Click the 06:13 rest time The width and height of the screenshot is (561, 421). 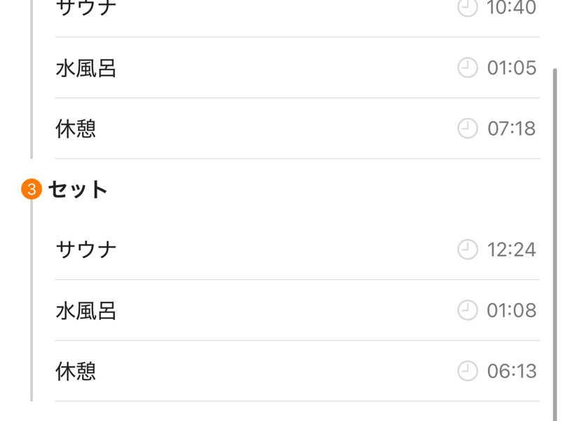(511, 370)
